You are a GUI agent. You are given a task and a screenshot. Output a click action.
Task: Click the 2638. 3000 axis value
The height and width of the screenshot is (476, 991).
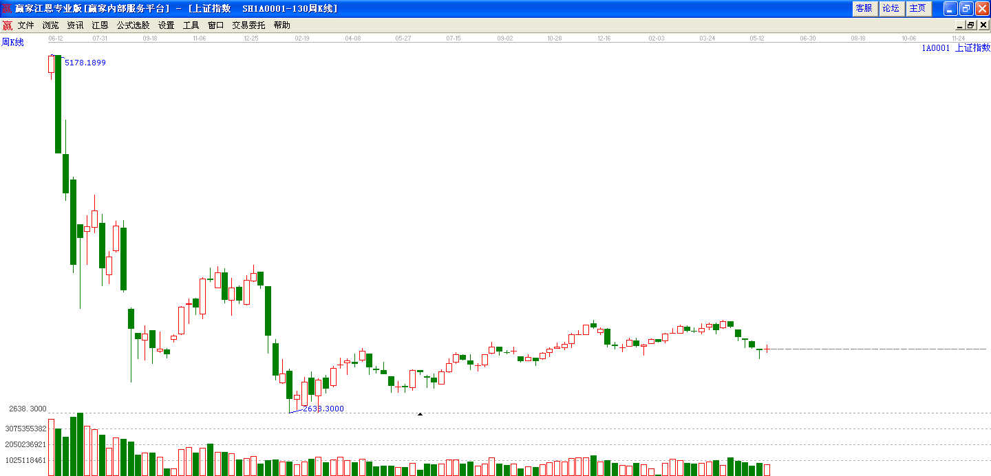[28, 409]
